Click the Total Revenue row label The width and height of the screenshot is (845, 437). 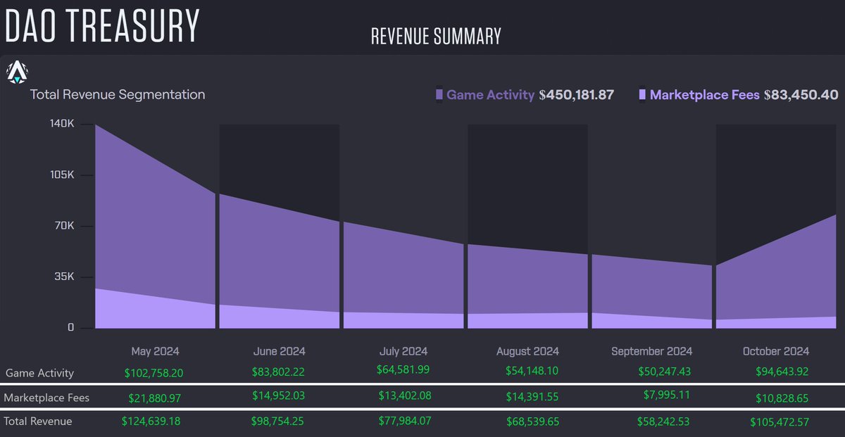(38, 422)
